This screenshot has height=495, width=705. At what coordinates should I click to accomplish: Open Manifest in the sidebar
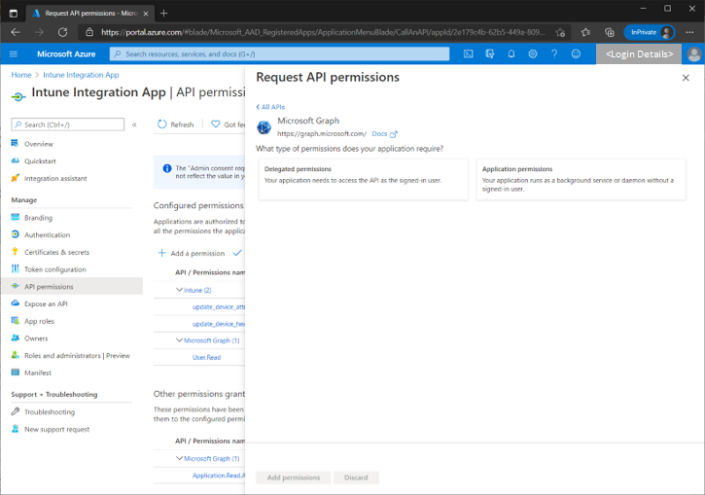coord(38,372)
